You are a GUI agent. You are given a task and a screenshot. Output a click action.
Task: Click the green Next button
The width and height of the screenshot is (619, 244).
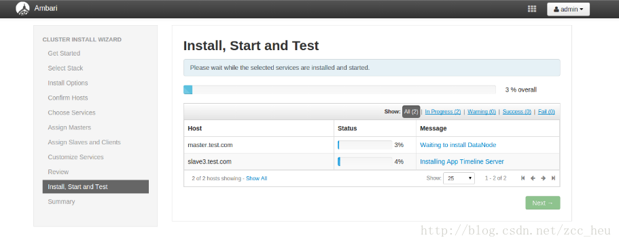click(x=542, y=203)
